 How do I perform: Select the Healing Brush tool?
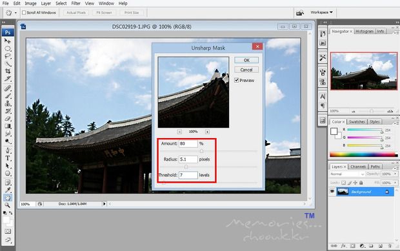coord(8,88)
